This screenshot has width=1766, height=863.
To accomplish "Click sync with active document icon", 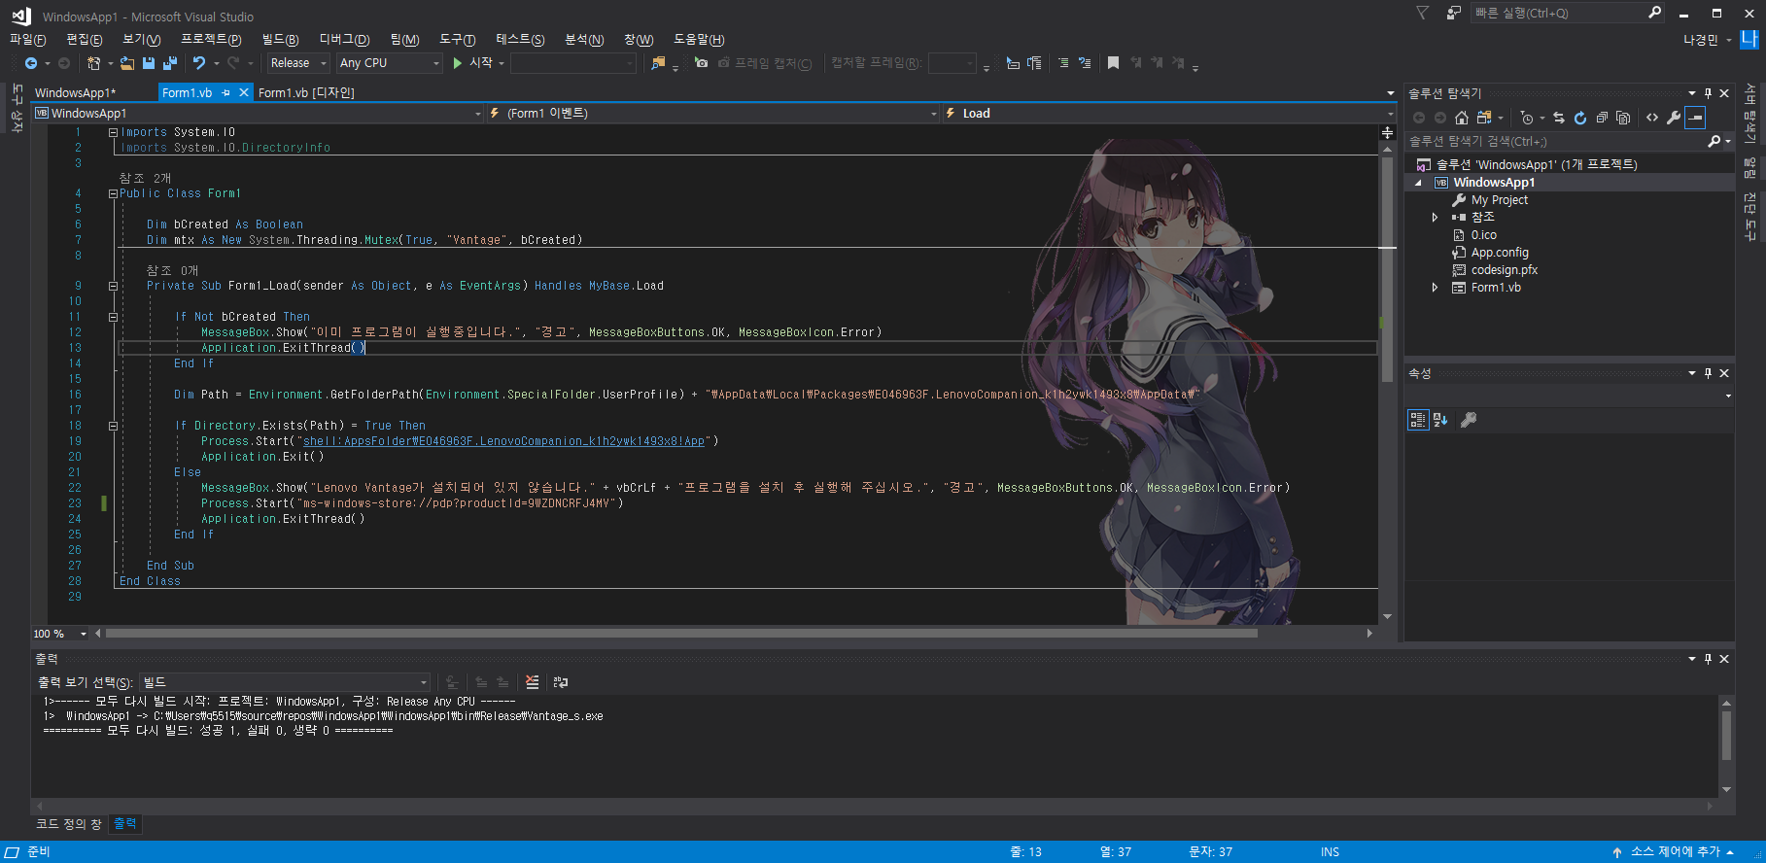I will pyautogui.click(x=1559, y=118).
